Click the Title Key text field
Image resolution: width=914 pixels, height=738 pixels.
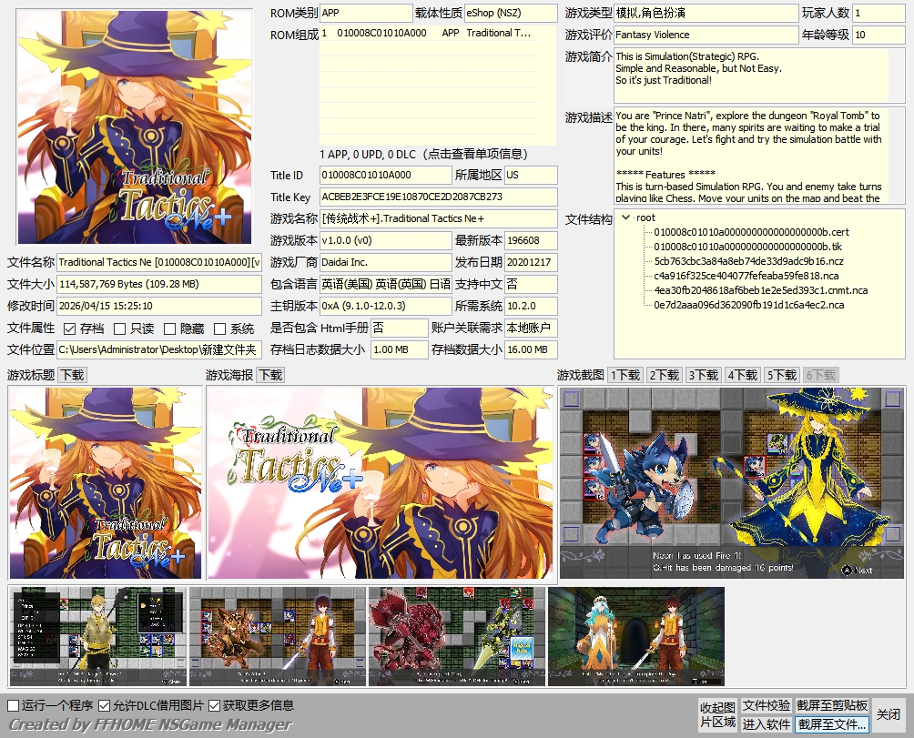tap(438, 197)
